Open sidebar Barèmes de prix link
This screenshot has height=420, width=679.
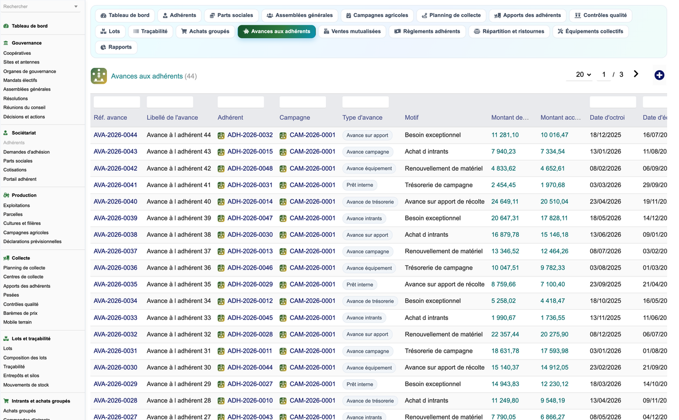pos(20,313)
